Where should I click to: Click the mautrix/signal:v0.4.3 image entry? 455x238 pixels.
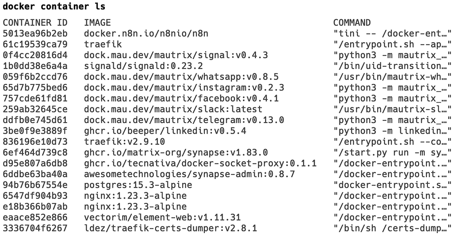(x=176, y=55)
